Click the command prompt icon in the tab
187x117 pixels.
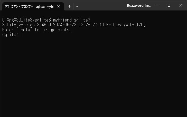7,6
